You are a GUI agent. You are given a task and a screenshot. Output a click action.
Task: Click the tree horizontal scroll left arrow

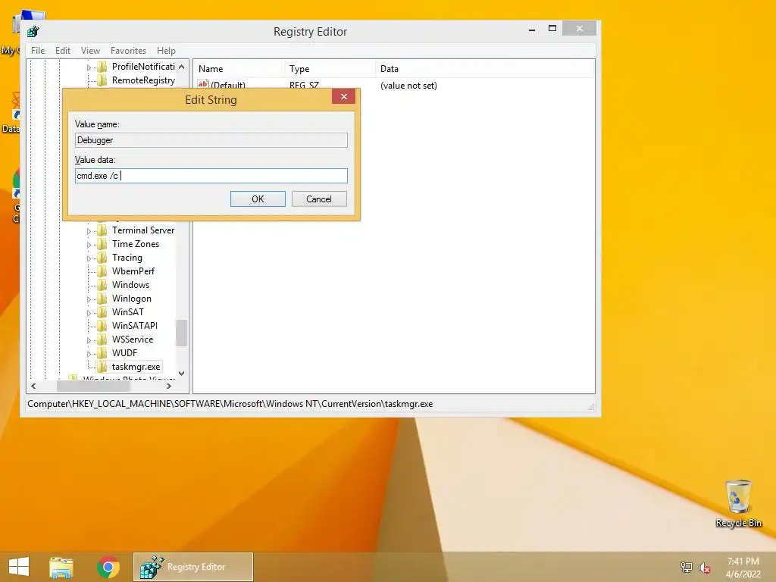point(33,386)
